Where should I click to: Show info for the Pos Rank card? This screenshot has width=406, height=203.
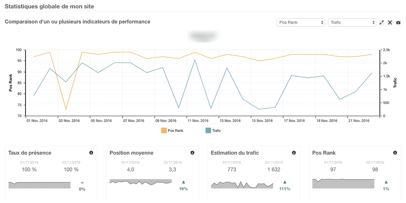tap(395, 153)
